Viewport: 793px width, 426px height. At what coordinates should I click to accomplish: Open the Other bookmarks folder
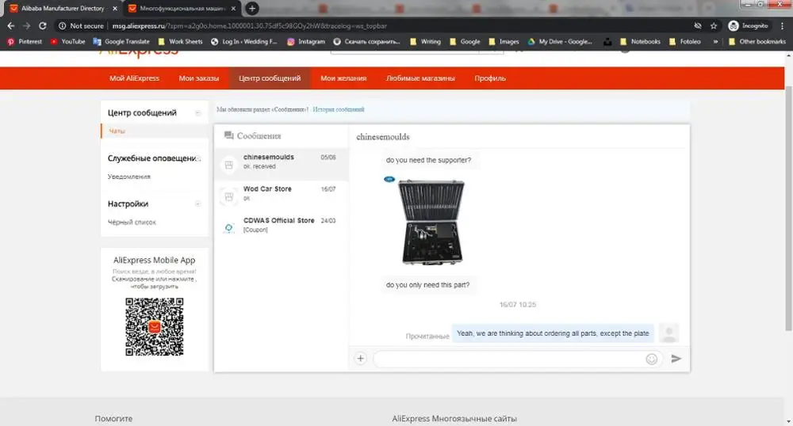tap(757, 41)
